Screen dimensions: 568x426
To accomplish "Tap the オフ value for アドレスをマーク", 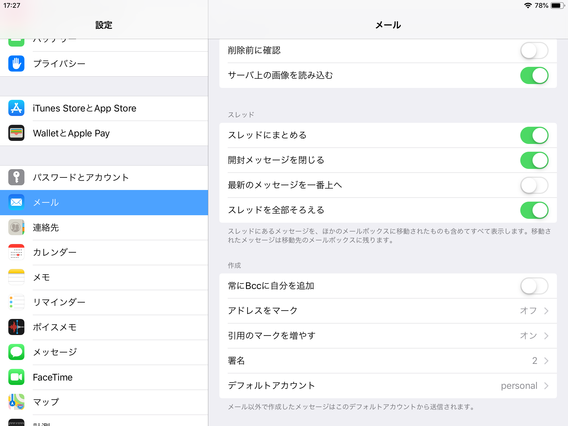I will (529, 311).
